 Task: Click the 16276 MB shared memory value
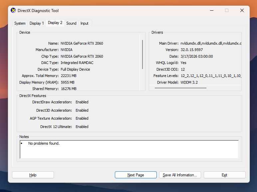click(x=69, y=89)
